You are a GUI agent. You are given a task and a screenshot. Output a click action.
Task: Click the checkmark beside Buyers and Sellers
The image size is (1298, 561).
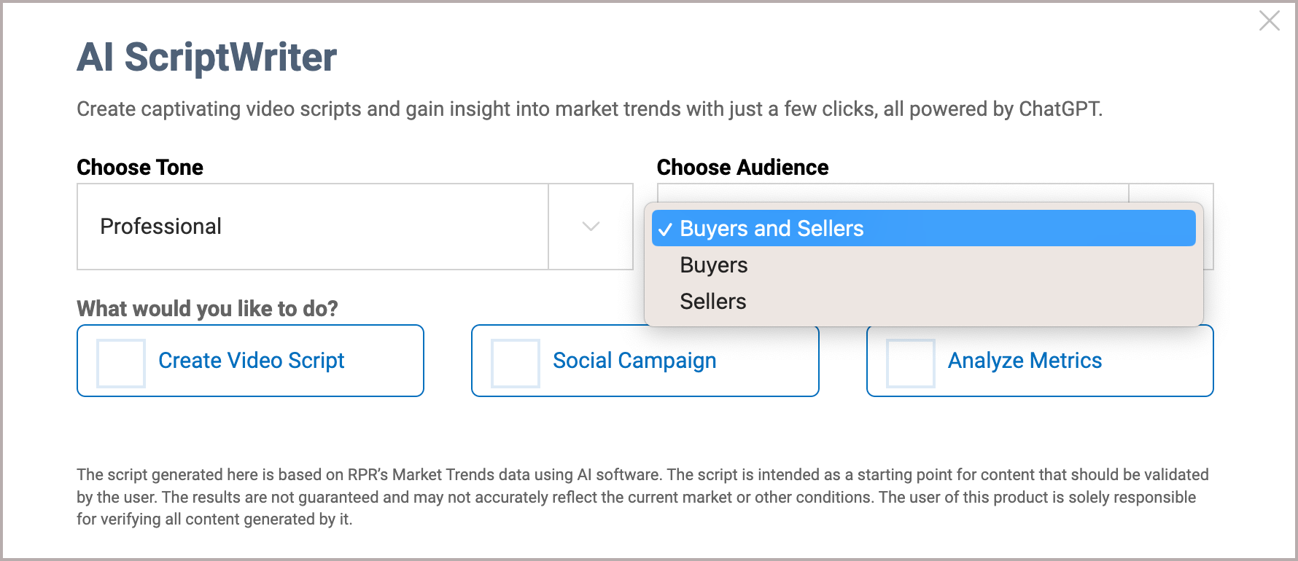(x=665, y=229)
